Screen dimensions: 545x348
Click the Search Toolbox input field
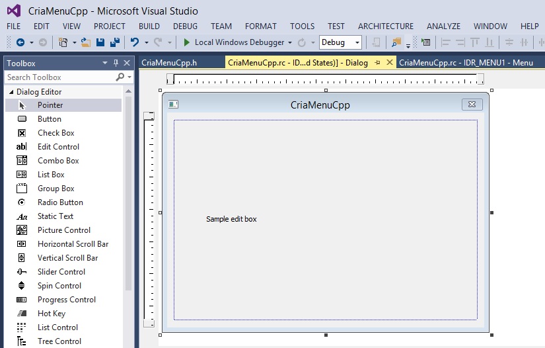coord(59,77)
